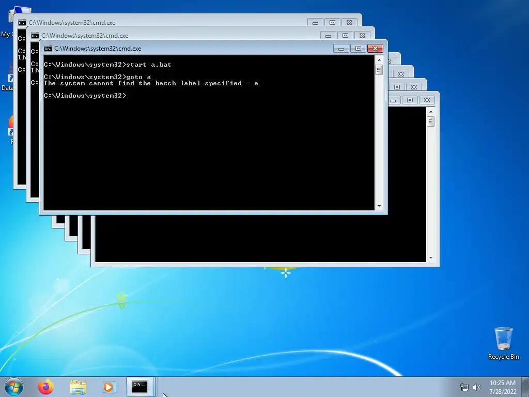Image resolution: width=529 pixels, height=397 pixels.
Task: Close the second cmd.exe window behind
Action: [362, 36]
